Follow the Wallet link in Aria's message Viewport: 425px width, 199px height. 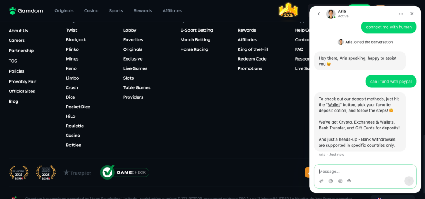pyautogui.click(x=334, y=105)
